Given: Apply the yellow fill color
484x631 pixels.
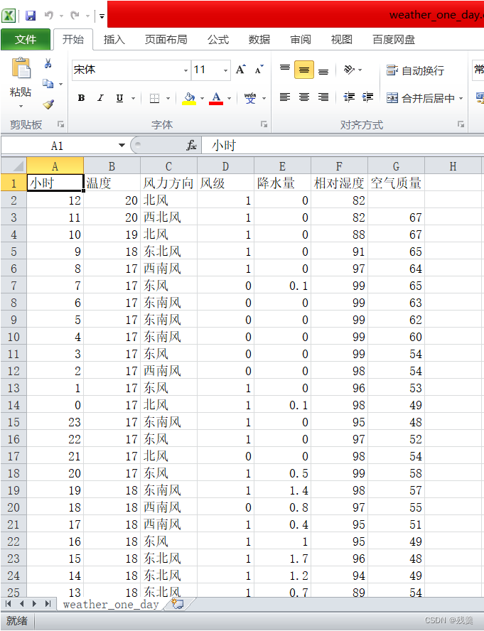Looking at the screenshot, I should 189,98.
